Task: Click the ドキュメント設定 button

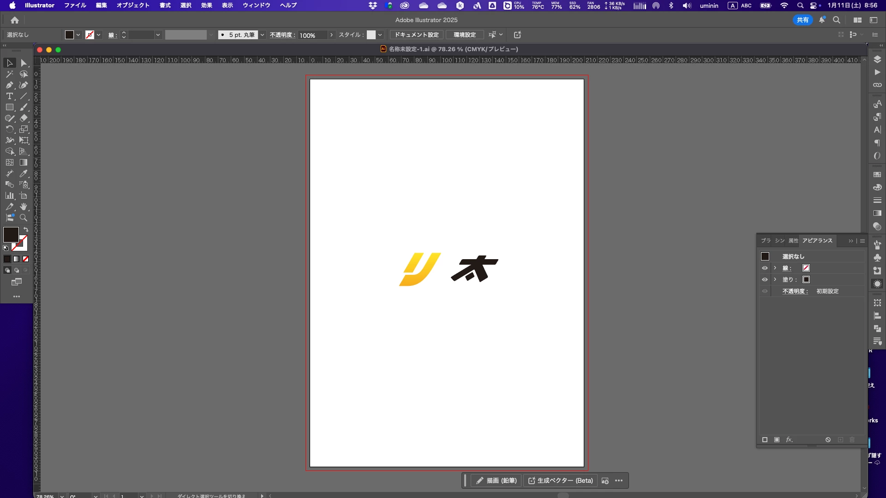Action: coord(416,35)
